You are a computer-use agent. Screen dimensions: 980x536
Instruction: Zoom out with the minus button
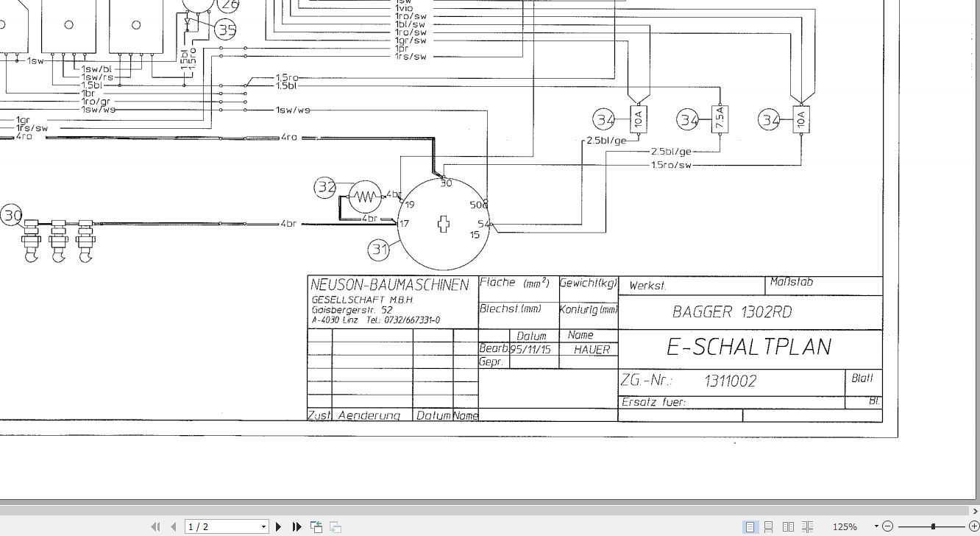pyautogui.click(x=887, y=526)
